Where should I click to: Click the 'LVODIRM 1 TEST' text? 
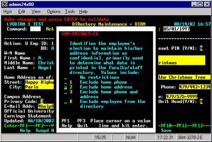pyautogui.click(x=25, y=24)
